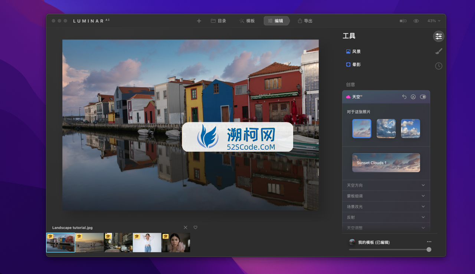Open the 目录 catalog tab
475x274 pixels.
pyautogui.click(x=219, y=21)
